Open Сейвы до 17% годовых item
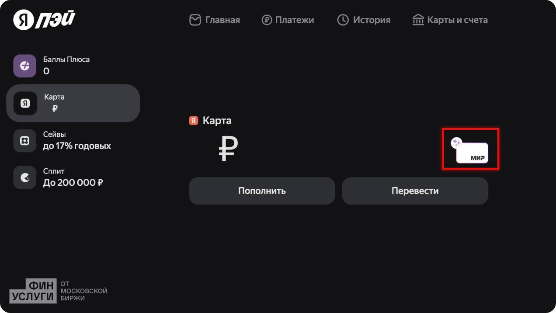Screen dimensions: 556x313 tap(77, 140)
